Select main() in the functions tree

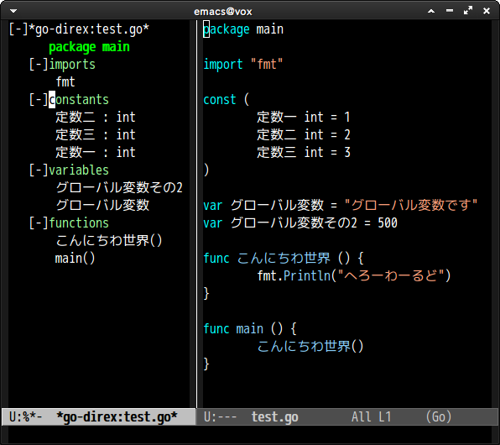76,258
